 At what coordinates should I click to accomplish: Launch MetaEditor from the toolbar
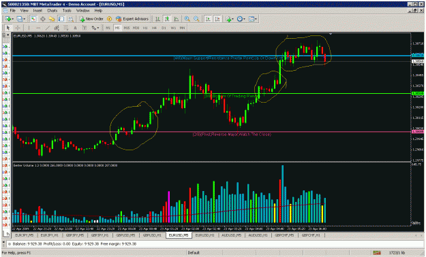pyautogui.click(x=110, y=19)
